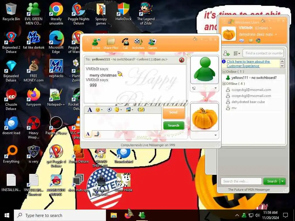
Task: Open Bejeweled 2 Deluxe shortcut
Action: (11, 43)
